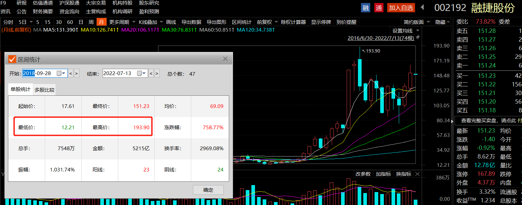Select the 月 monthly period toggle

pyautogui.click(x=101, y=22)
